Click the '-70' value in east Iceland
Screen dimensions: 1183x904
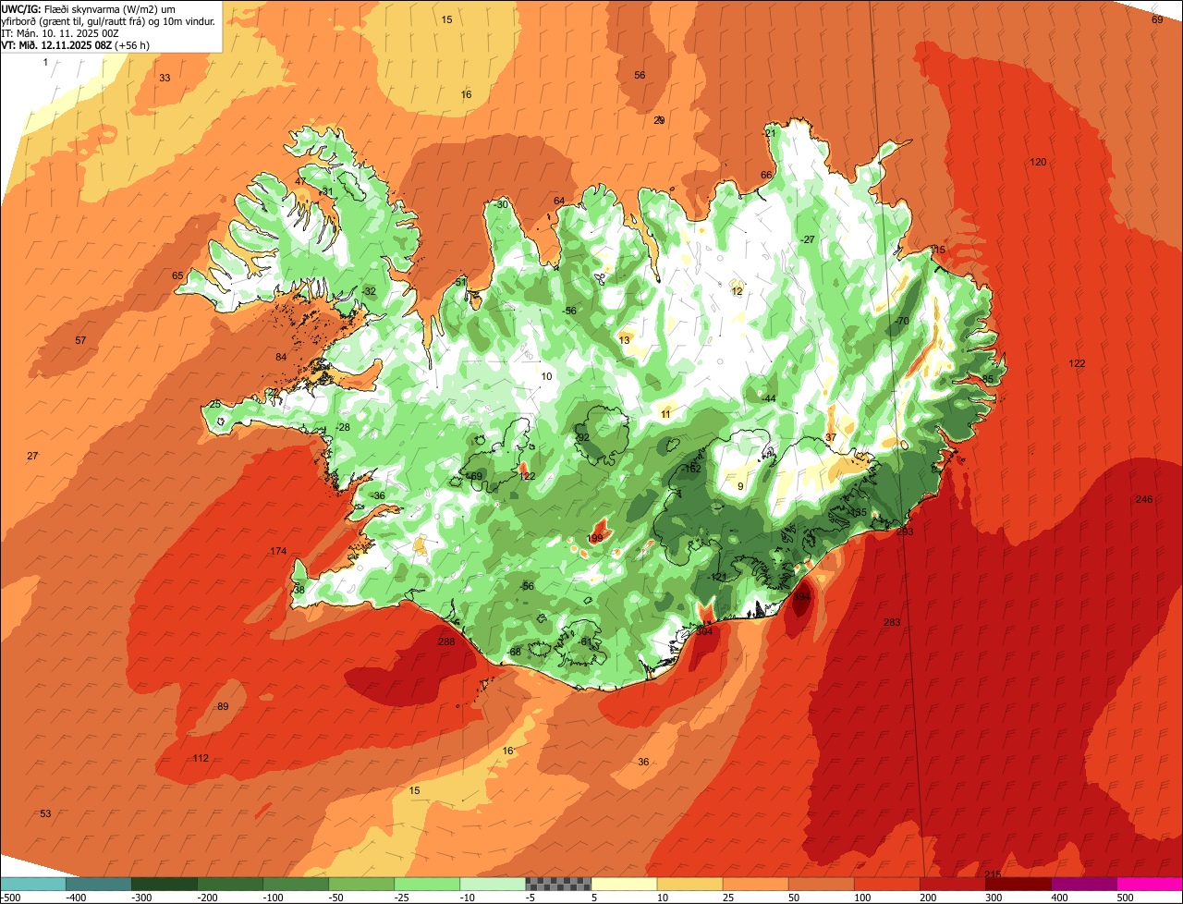pyautogui.click(x=901, y=321)
